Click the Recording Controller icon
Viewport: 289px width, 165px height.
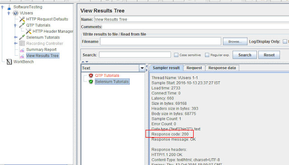point(22,43)
